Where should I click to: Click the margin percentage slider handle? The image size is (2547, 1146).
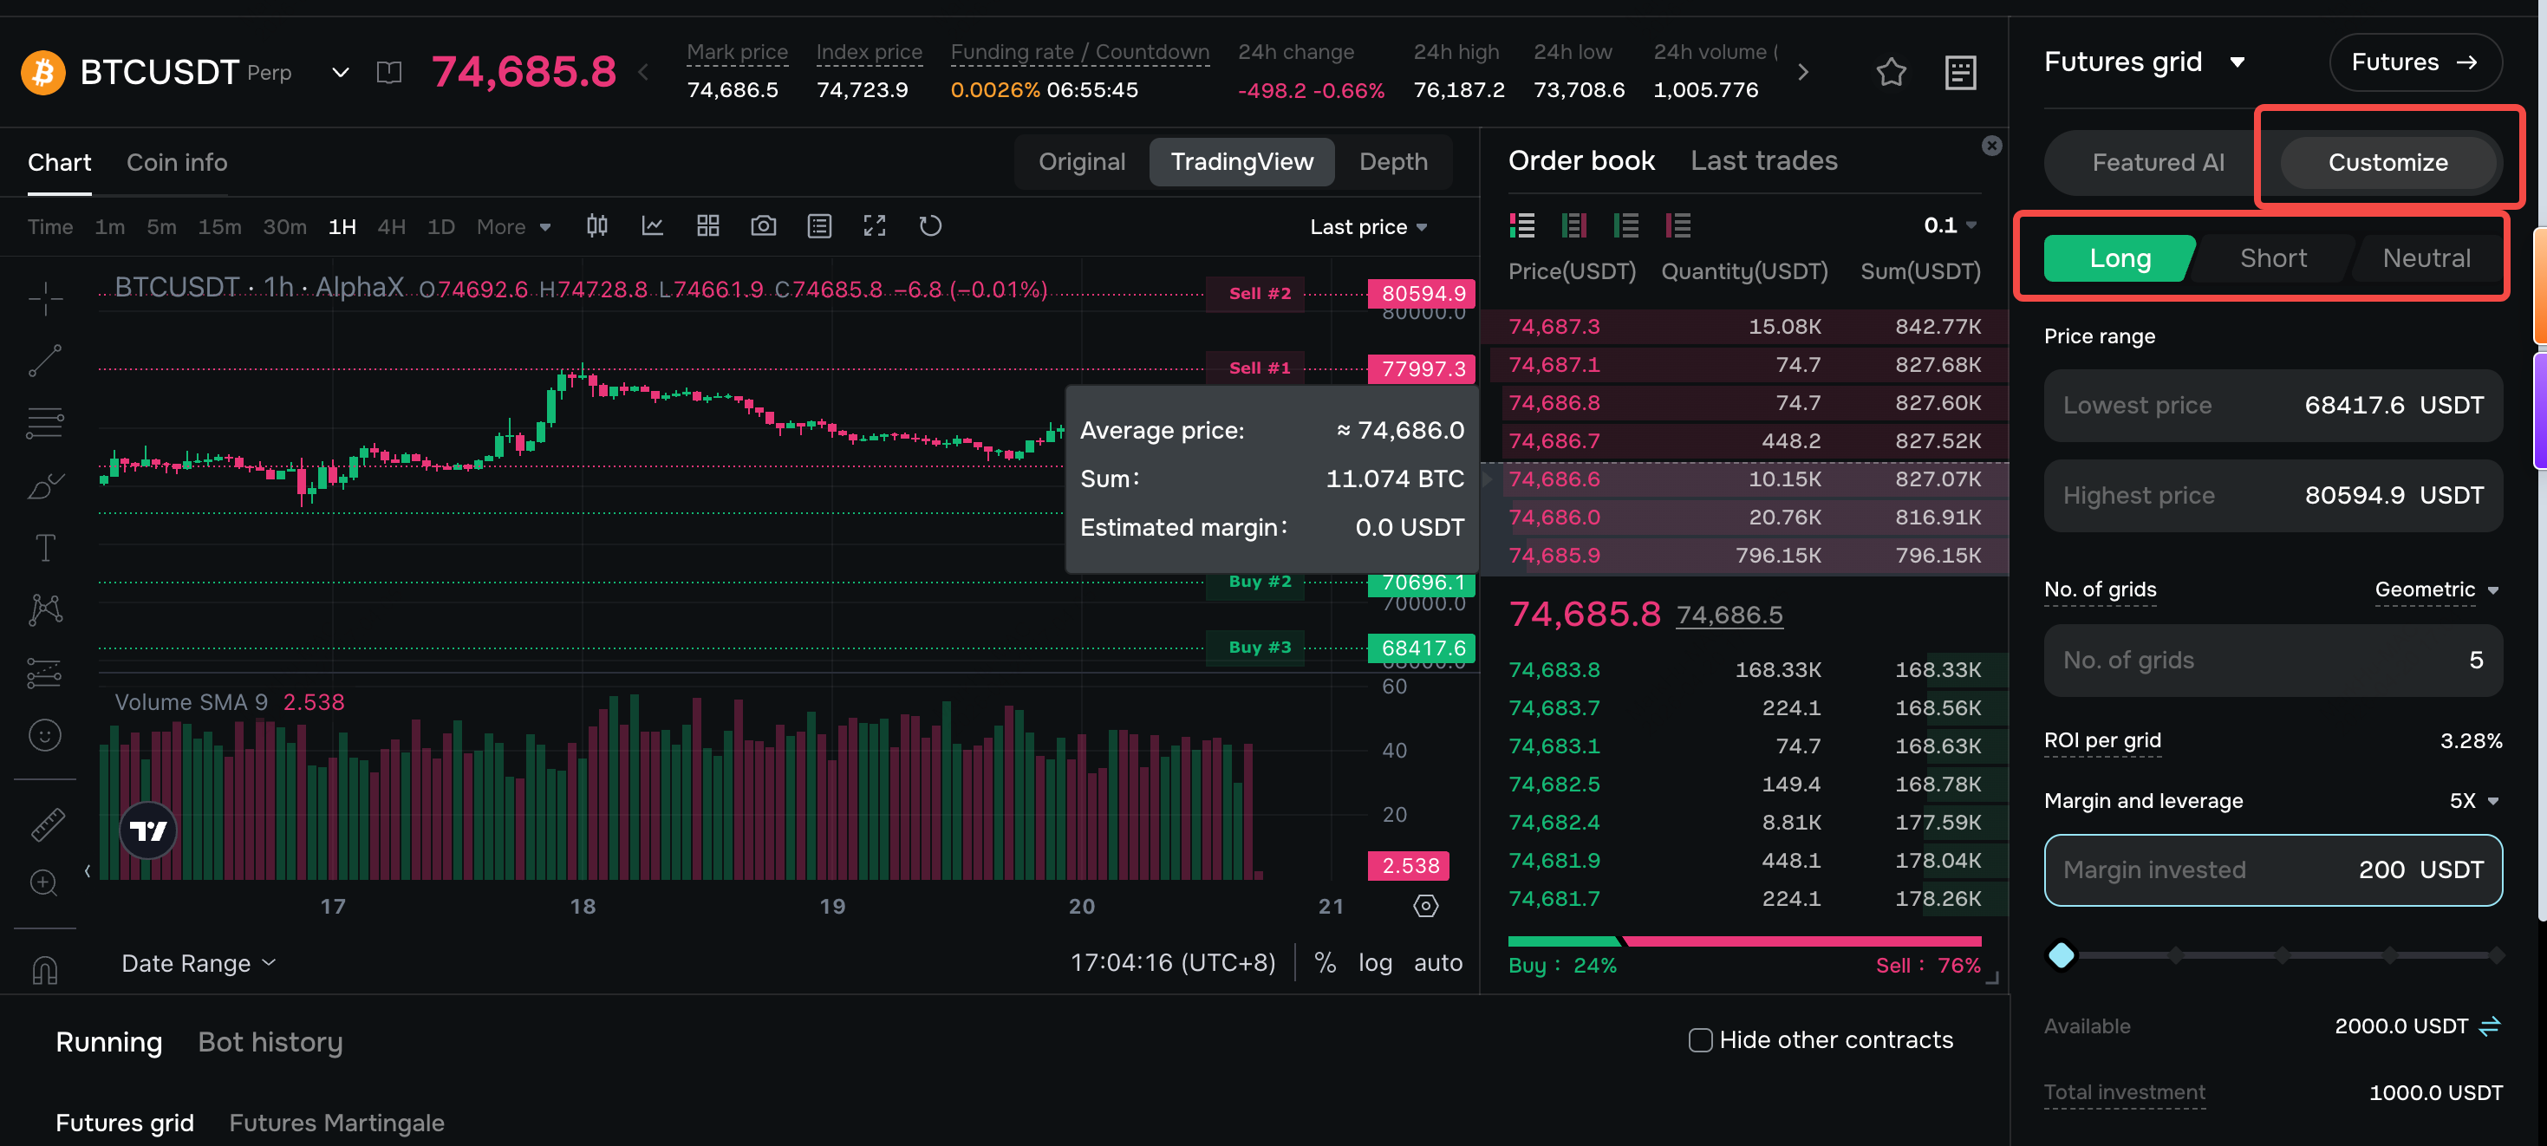pyautogui.click(x=2061, y=955)
